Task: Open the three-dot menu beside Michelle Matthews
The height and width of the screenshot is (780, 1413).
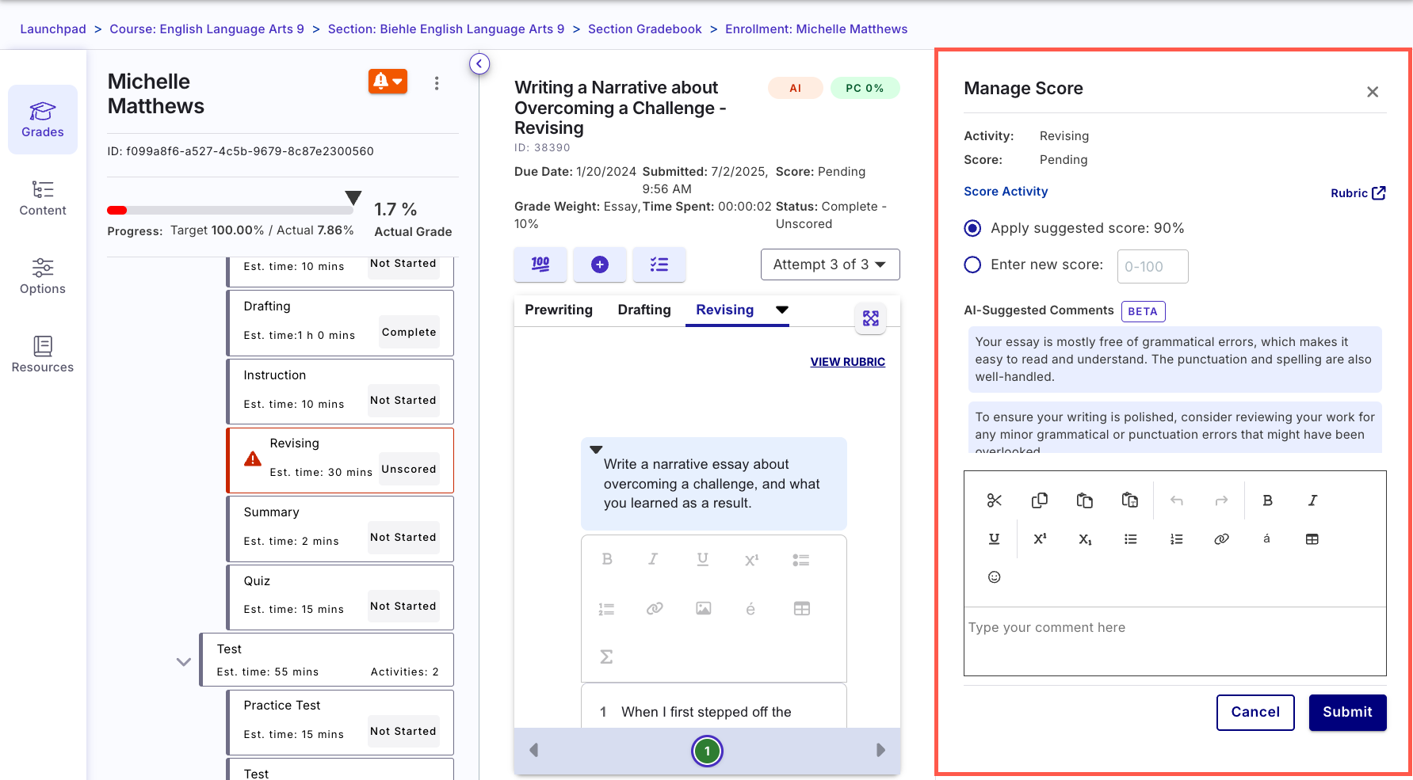Action: point(437,83)
